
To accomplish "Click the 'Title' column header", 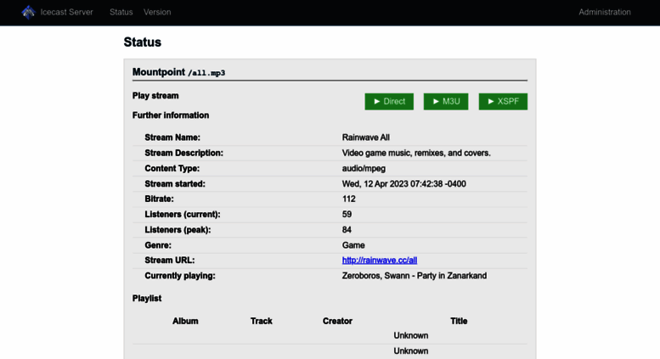I will pos(459,321).
